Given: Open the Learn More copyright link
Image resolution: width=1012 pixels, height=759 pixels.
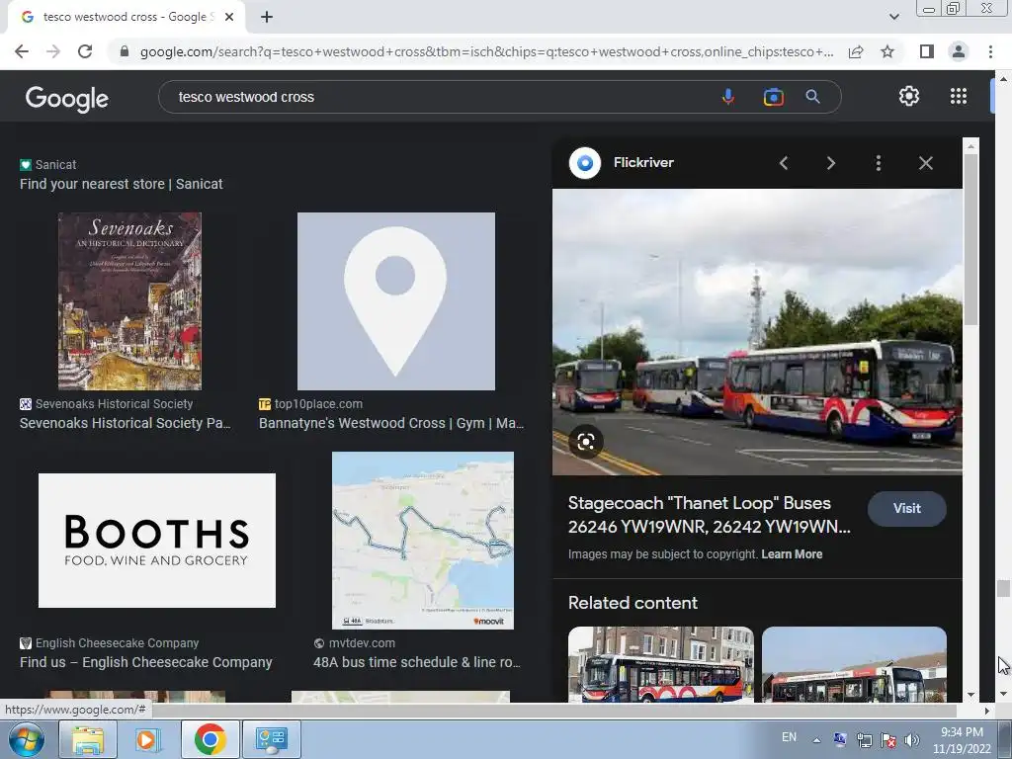Looking at the screenshot, I should click(792, 554).
